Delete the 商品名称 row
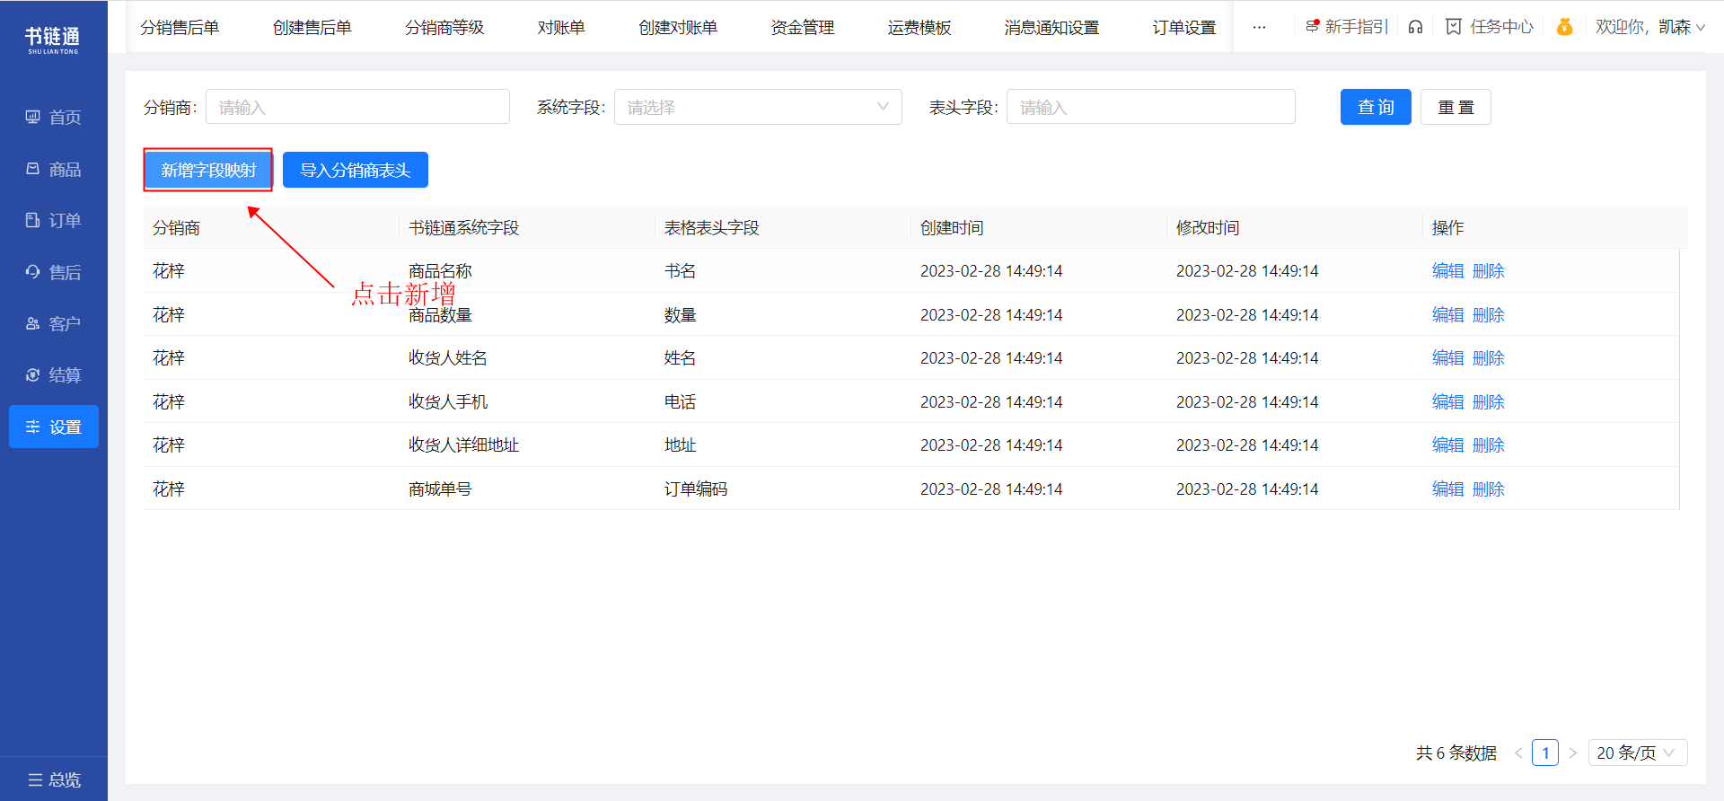Viewport: 1724px width, 801px height. [1489, 271]
